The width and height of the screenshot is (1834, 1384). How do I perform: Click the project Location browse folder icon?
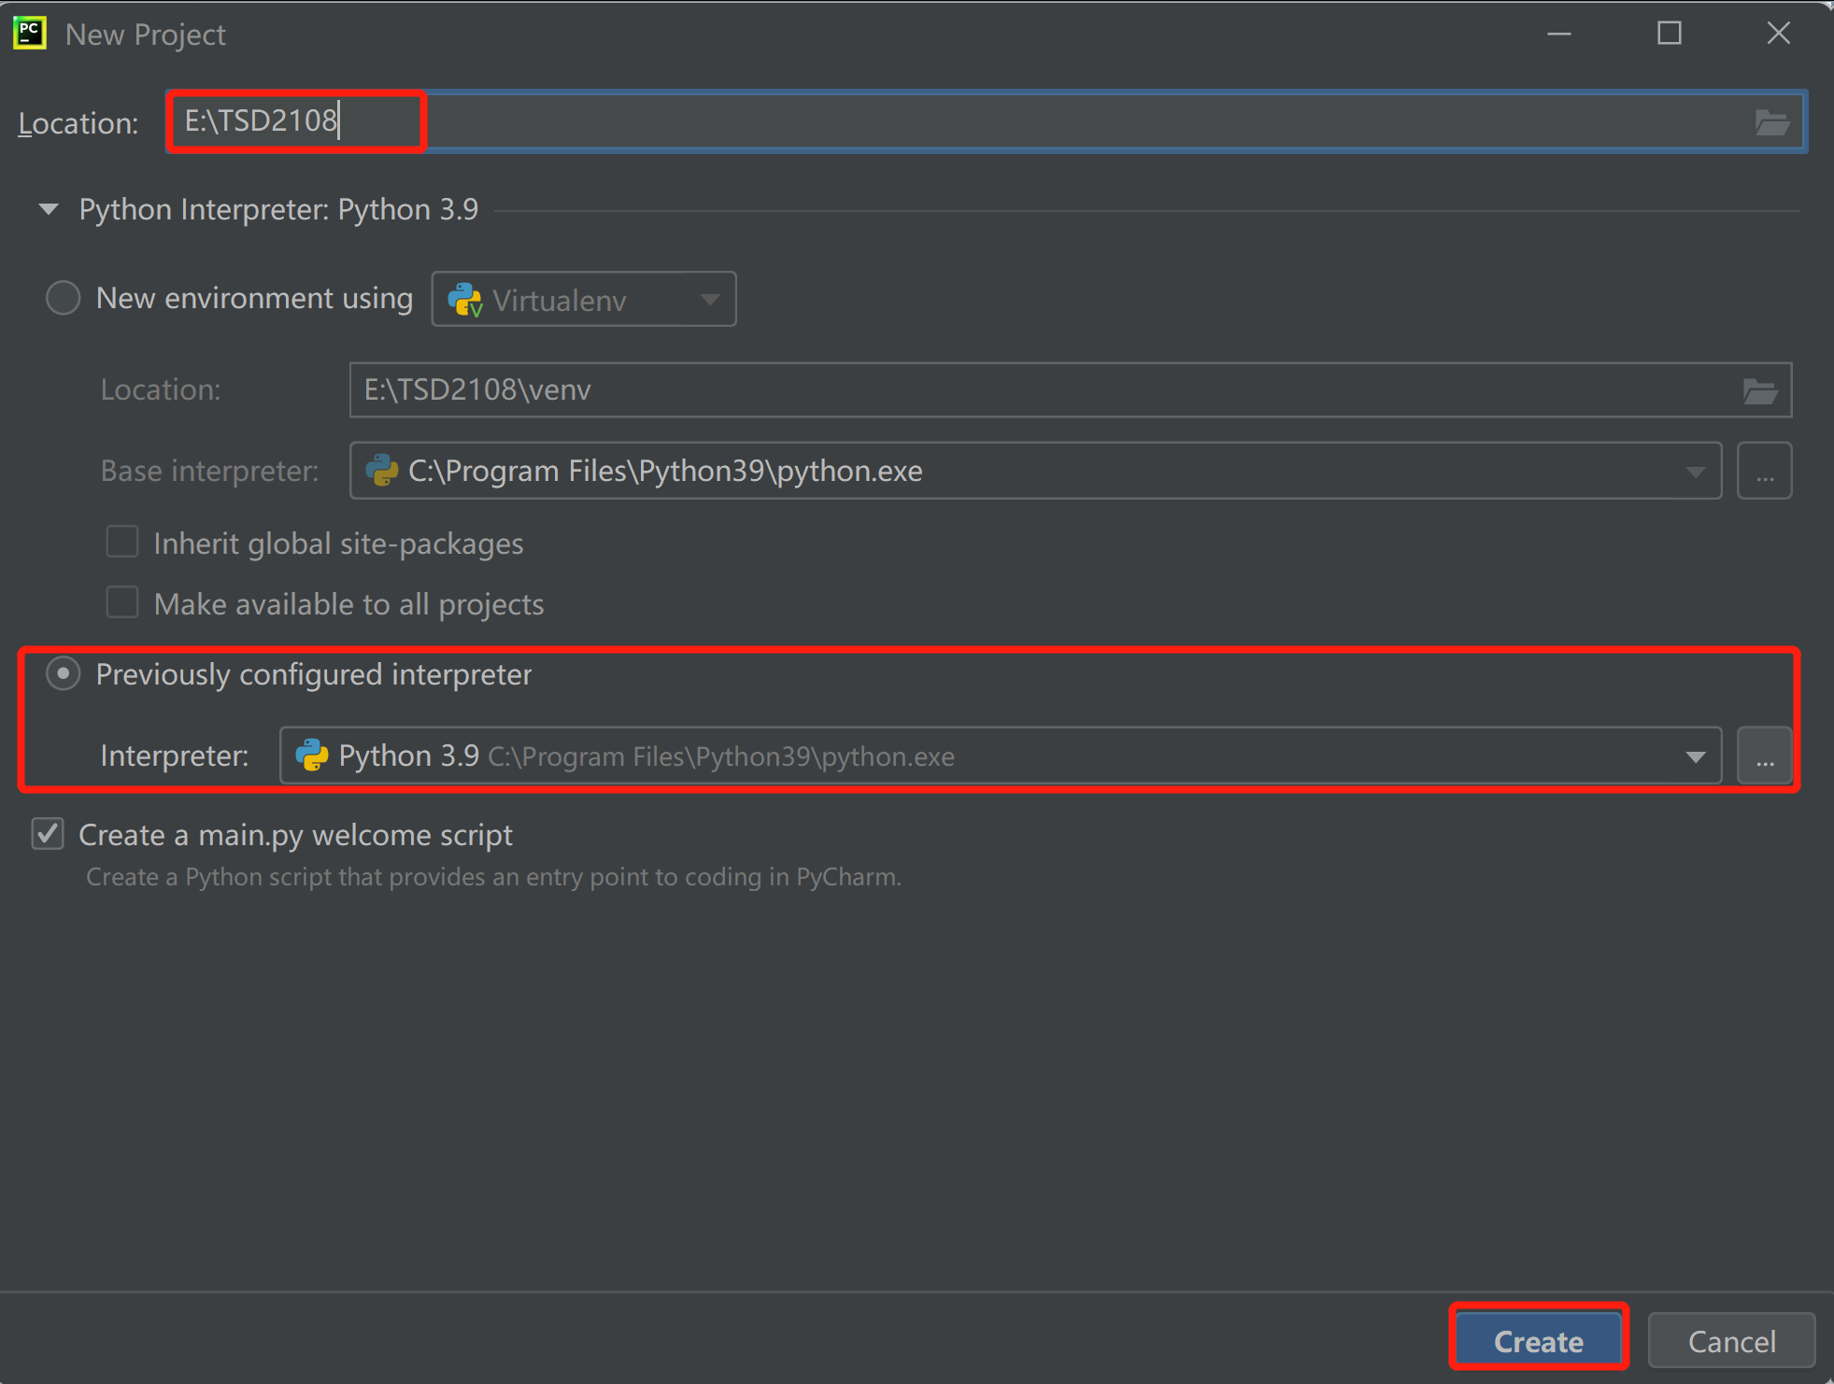point(1771,122)
